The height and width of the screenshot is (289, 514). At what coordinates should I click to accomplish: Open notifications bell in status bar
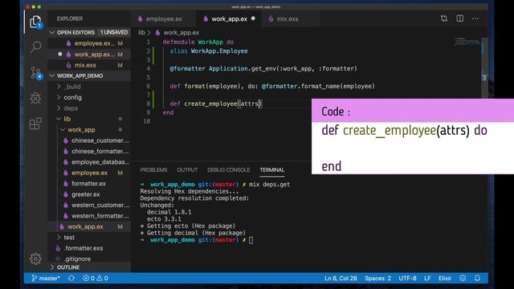[x=477, y=279]
